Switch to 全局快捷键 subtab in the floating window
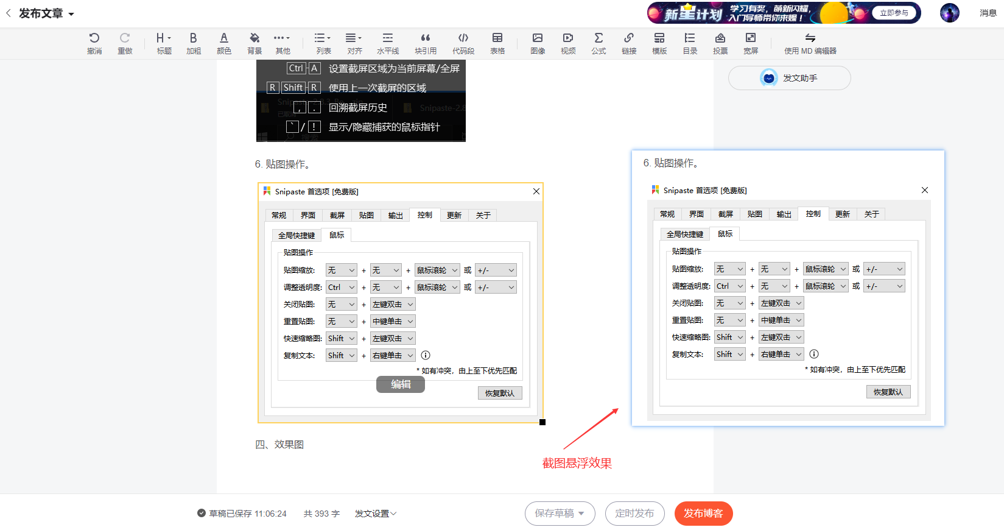Viewport: 1004px width, 530px height. coord(685,234)
